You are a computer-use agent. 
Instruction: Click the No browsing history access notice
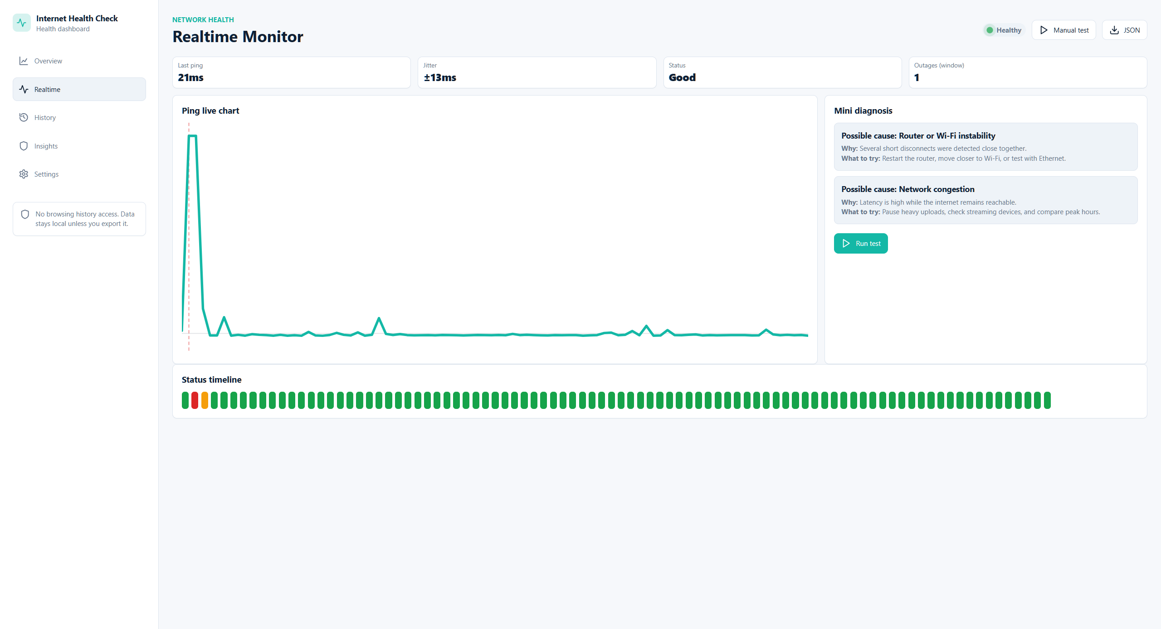tap(79, 219)
